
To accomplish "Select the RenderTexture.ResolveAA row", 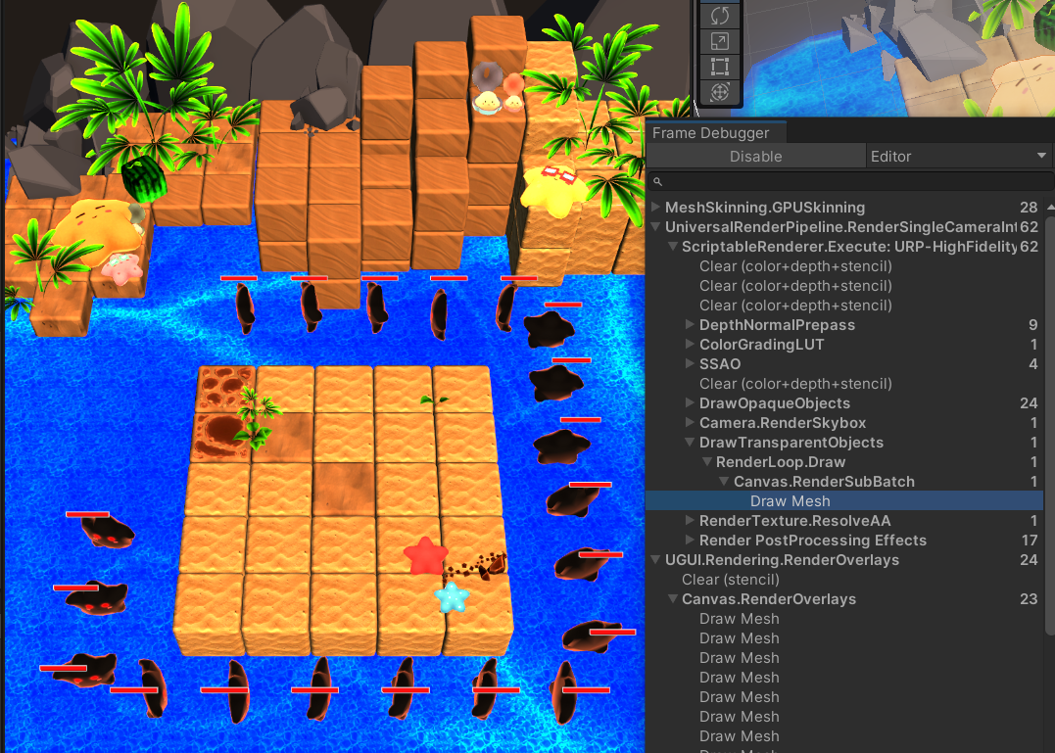I will [x=844, y=520].
